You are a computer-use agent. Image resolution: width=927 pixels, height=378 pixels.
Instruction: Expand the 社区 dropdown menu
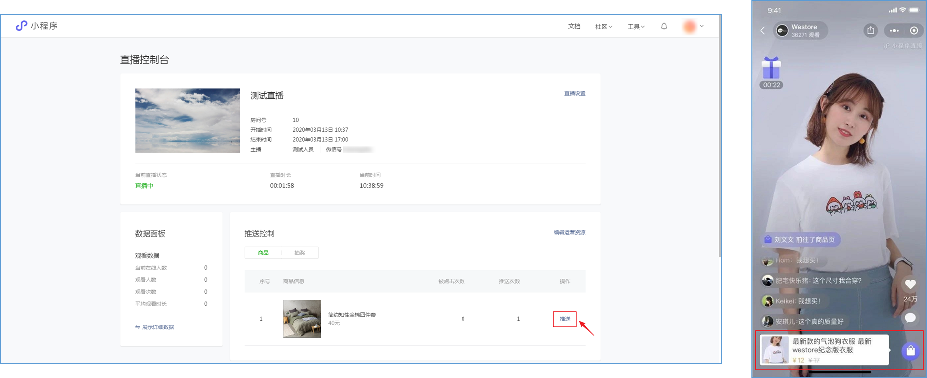(x=603, y=27)
